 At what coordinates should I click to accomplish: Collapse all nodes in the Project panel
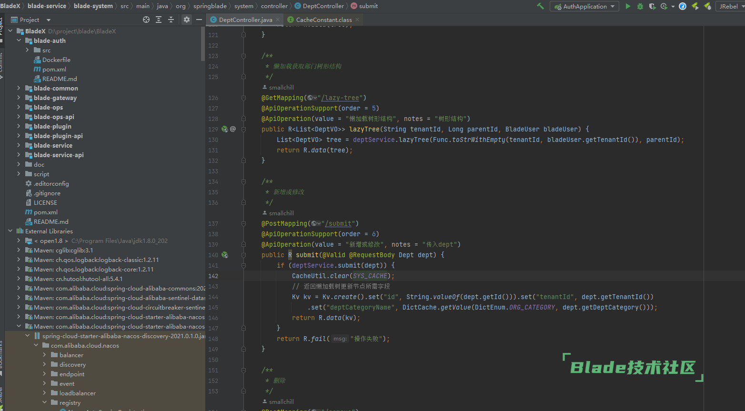point(171,20)
